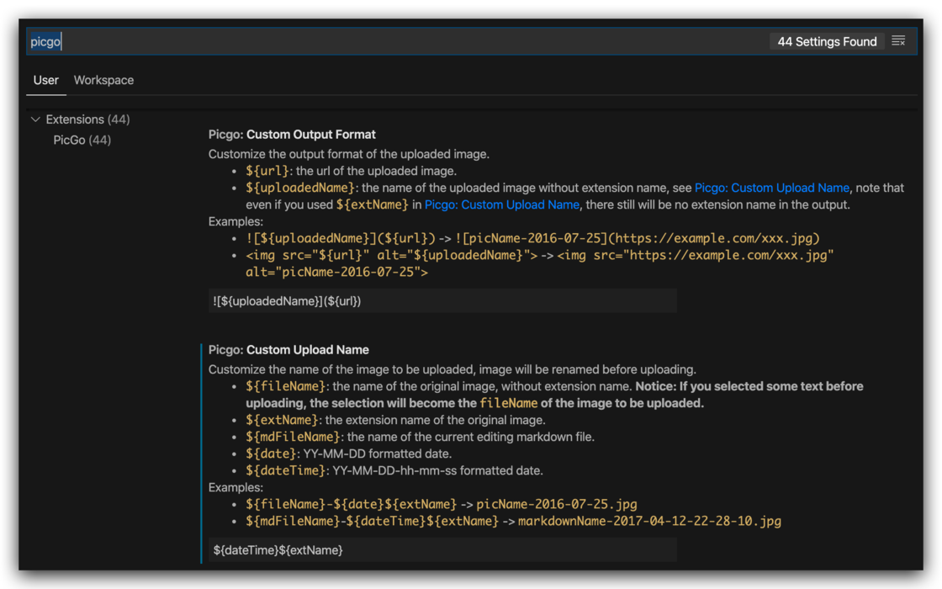Click the blue modified indicator beside Custom Upload Name

202,453
